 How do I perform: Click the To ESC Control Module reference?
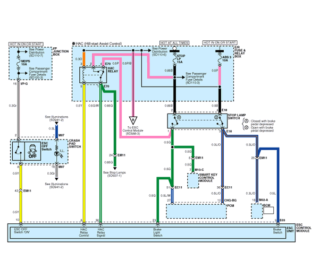tap(132, 131)
